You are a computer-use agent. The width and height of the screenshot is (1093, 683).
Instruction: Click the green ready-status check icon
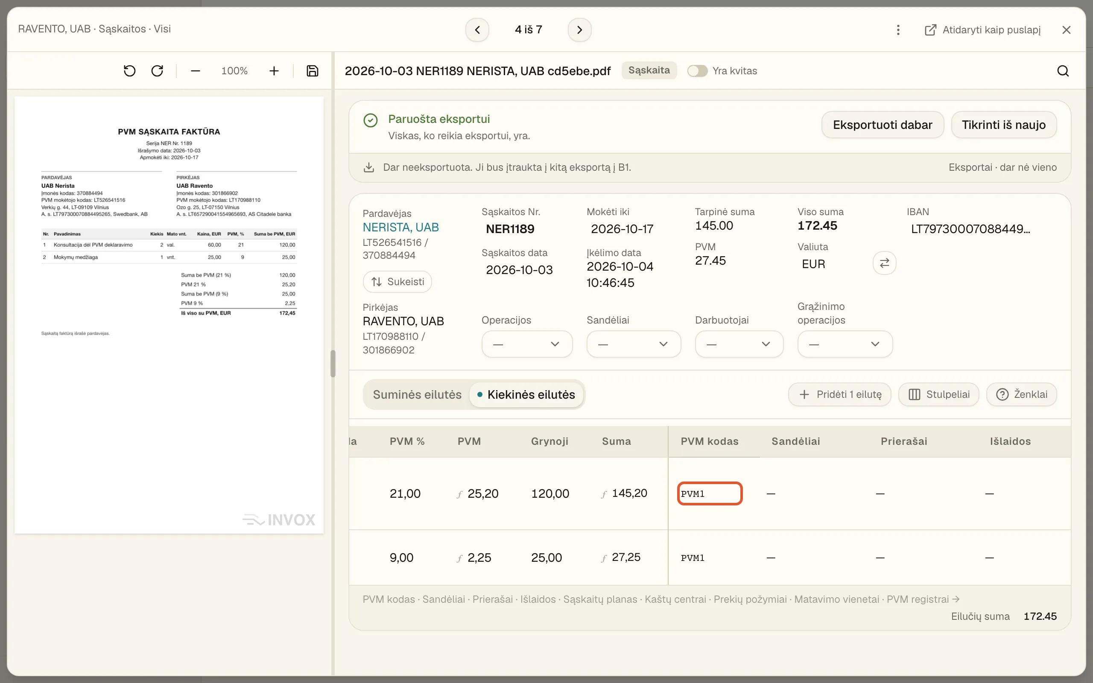pyautogui.click(x=370, y=120)
